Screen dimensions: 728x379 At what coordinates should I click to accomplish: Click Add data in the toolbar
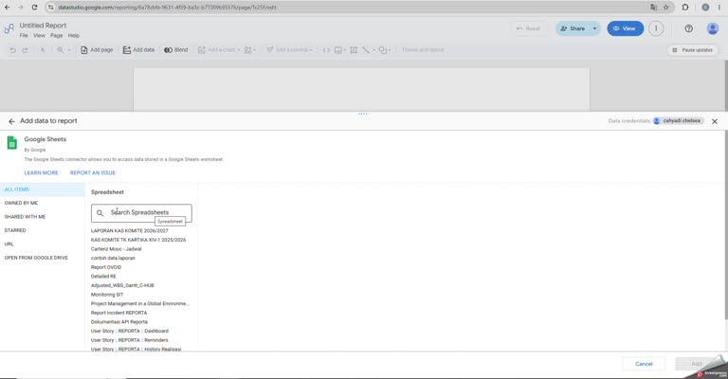138,50
